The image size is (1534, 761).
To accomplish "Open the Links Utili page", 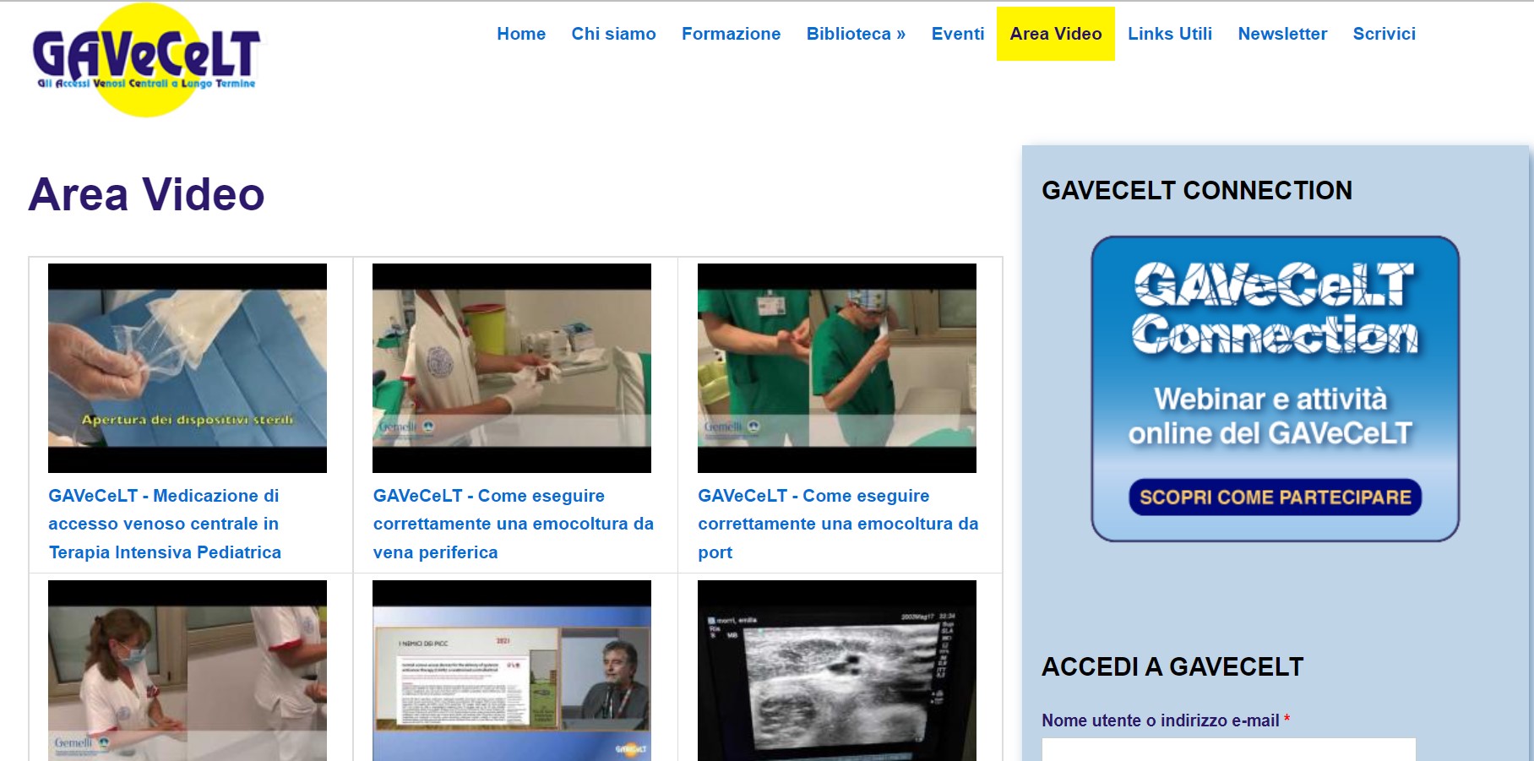I will pyautogui.click(x=1169, y=34).
